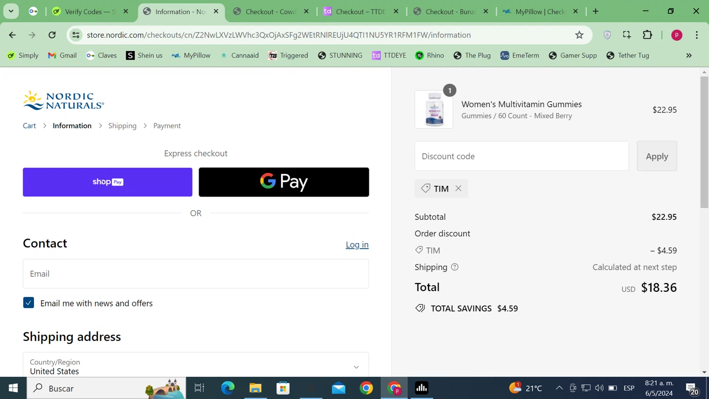The width and height of the screenshot is (709, 399).
Task: Open the weather widget showing 21°C
Action: tap(526, 388)
